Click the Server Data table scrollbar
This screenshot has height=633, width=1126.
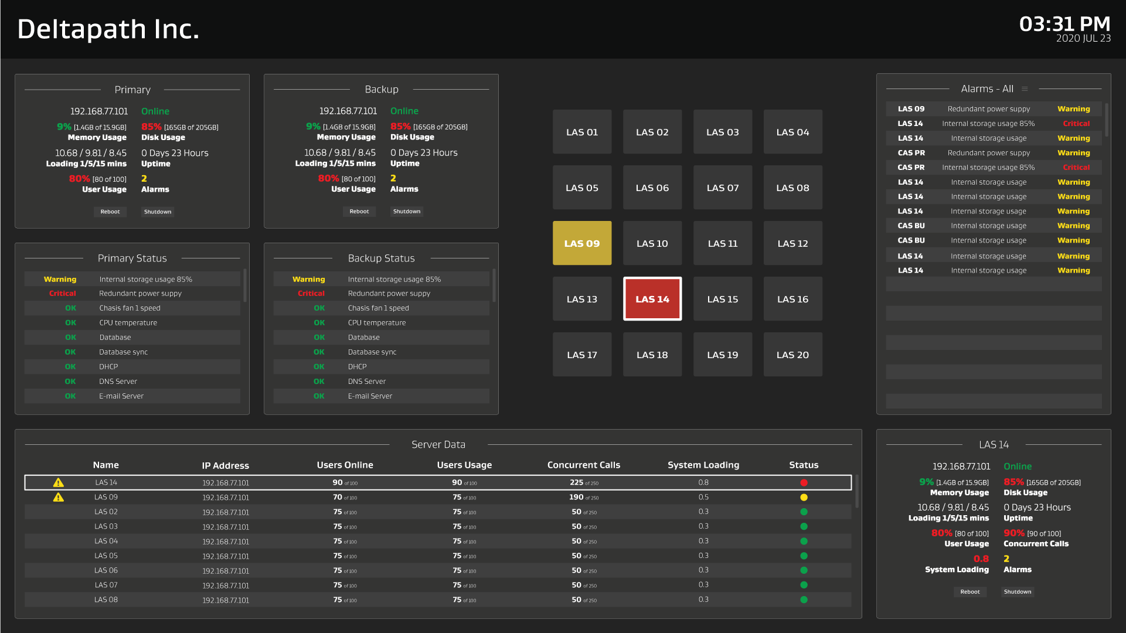(856, 491)
